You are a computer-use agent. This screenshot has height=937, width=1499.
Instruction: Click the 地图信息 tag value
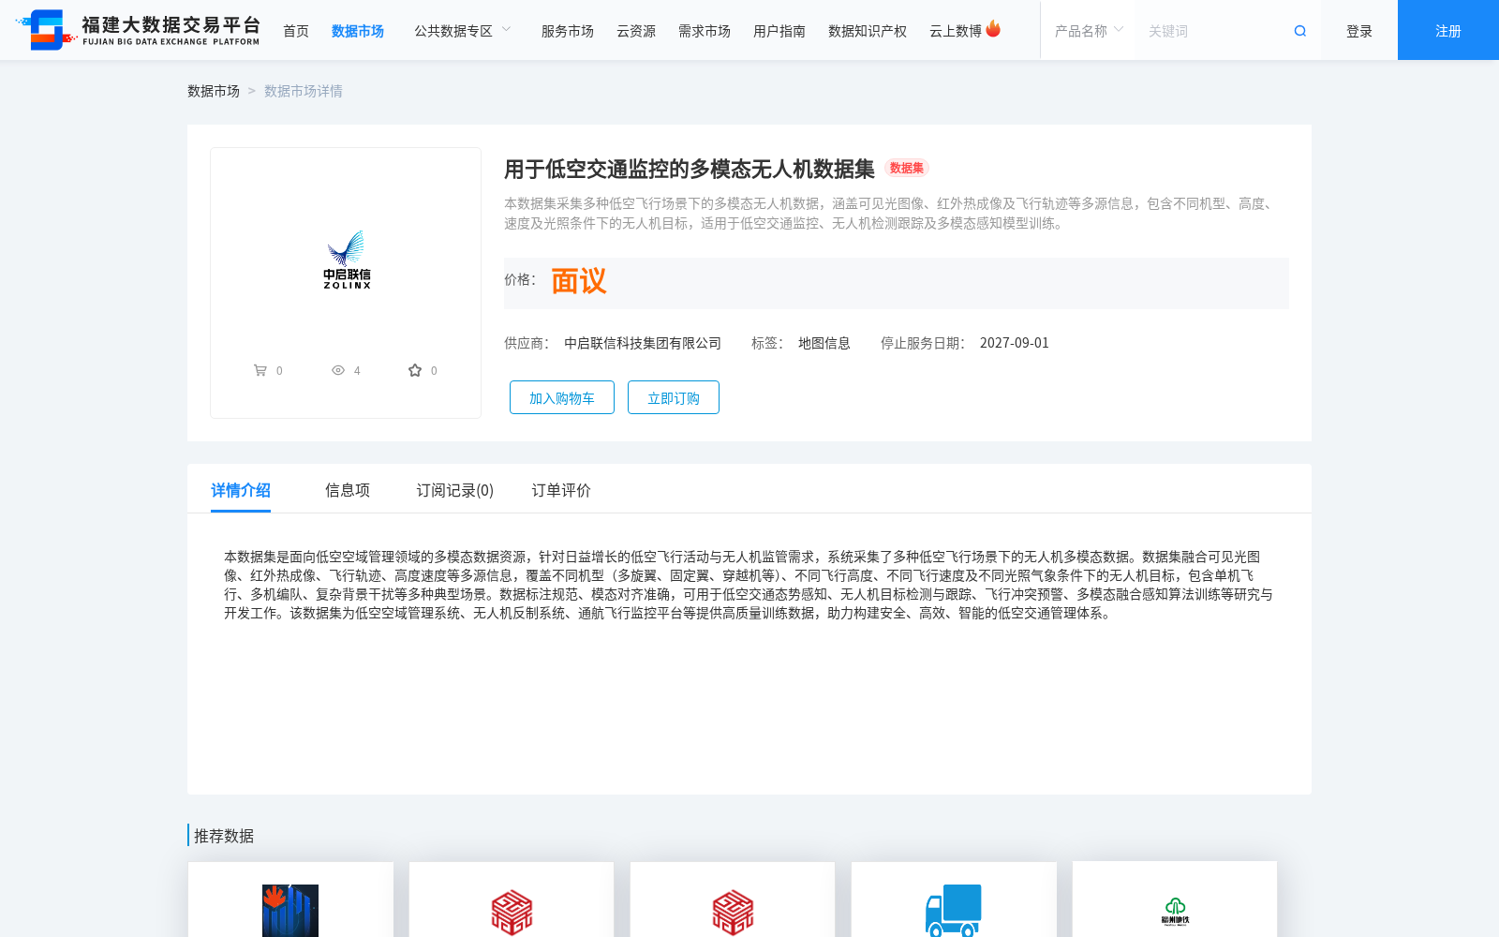pyautogui.click(x=824, y=343)
